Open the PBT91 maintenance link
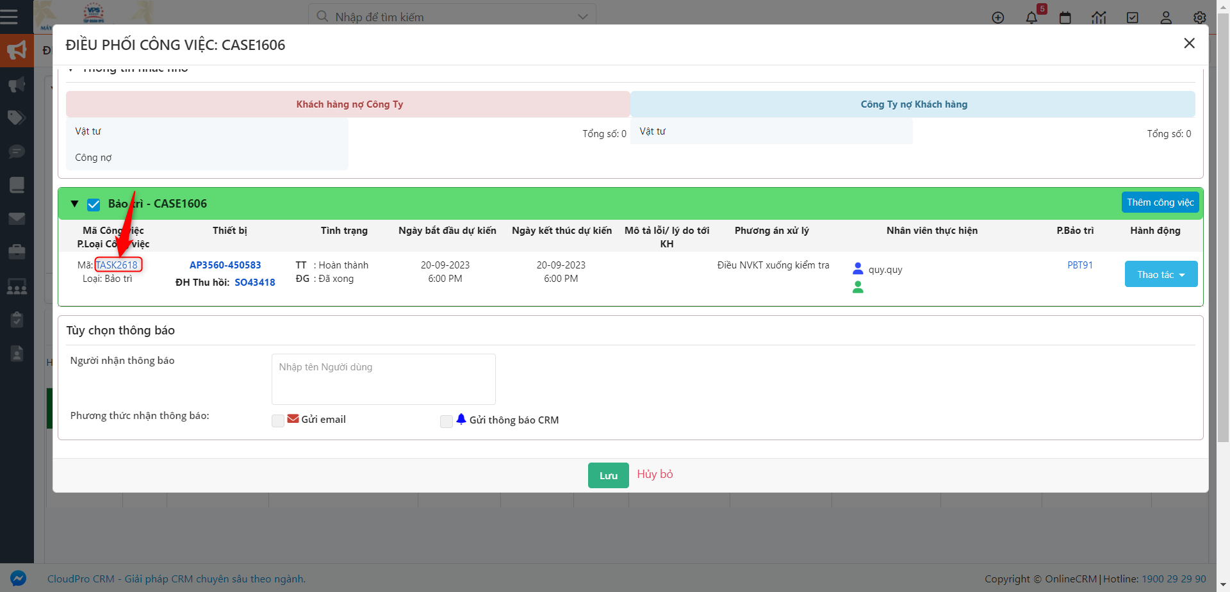This screenshot has height=592, width=1230. 1080,265
